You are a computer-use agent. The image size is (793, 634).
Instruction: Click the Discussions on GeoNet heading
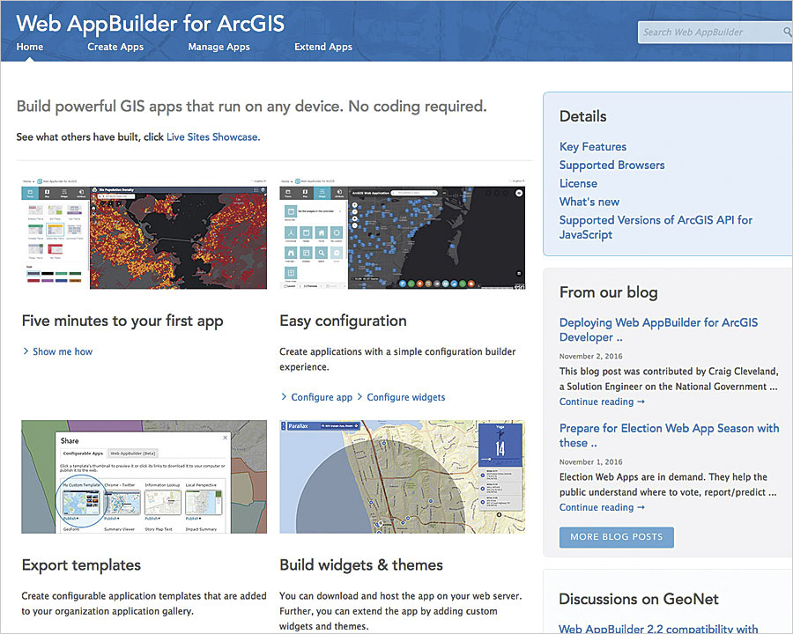pyautogui.click(x=639, y=599)
